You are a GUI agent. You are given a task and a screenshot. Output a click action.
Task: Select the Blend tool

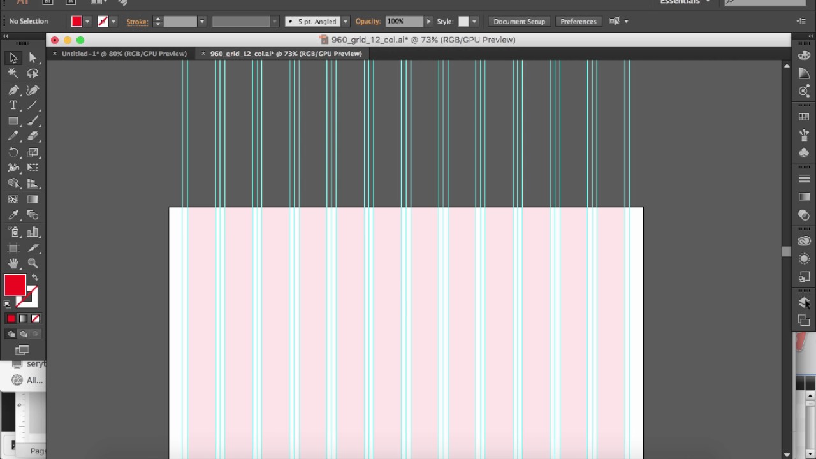[33, 215]
